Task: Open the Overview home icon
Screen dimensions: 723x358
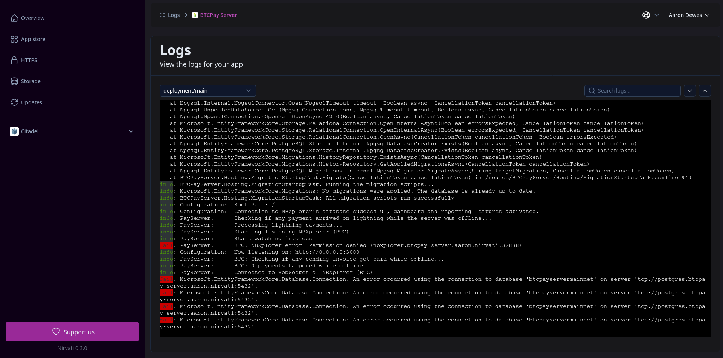Action: [14, 18]
